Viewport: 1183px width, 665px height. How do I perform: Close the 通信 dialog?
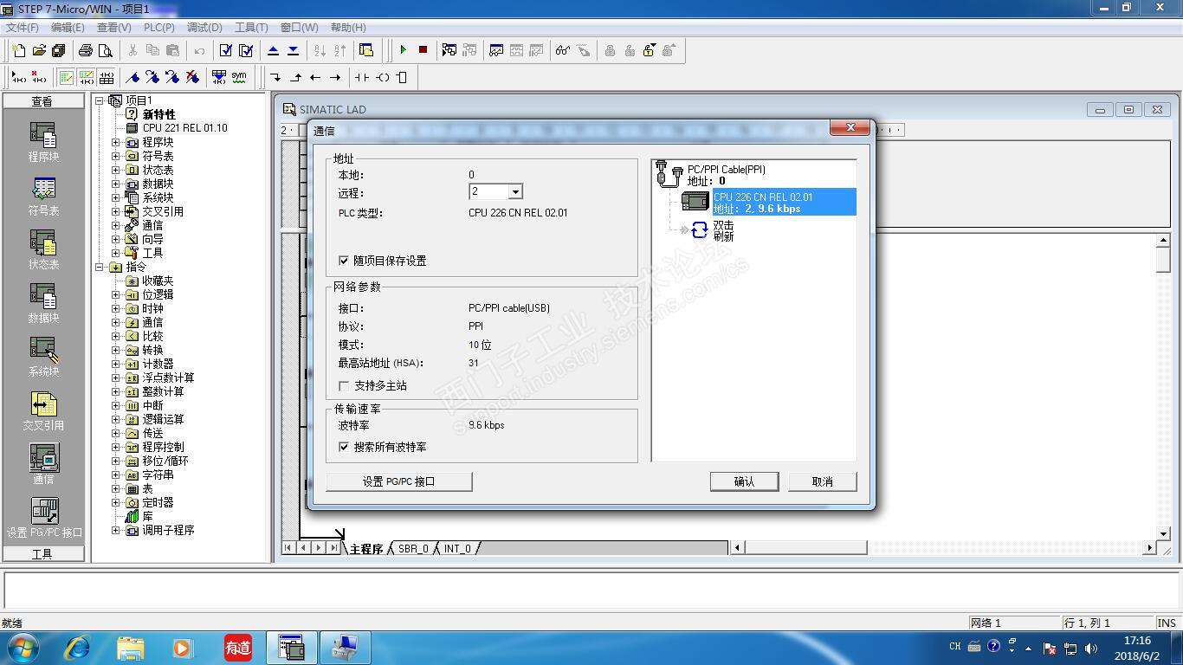(850, 128)
